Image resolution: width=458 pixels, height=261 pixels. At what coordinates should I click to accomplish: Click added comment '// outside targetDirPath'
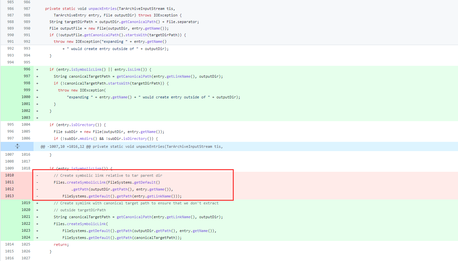(80, 210)
